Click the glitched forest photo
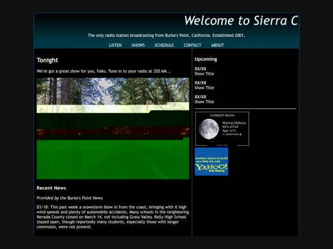This screenshot has width=333, height=249. 113,128
